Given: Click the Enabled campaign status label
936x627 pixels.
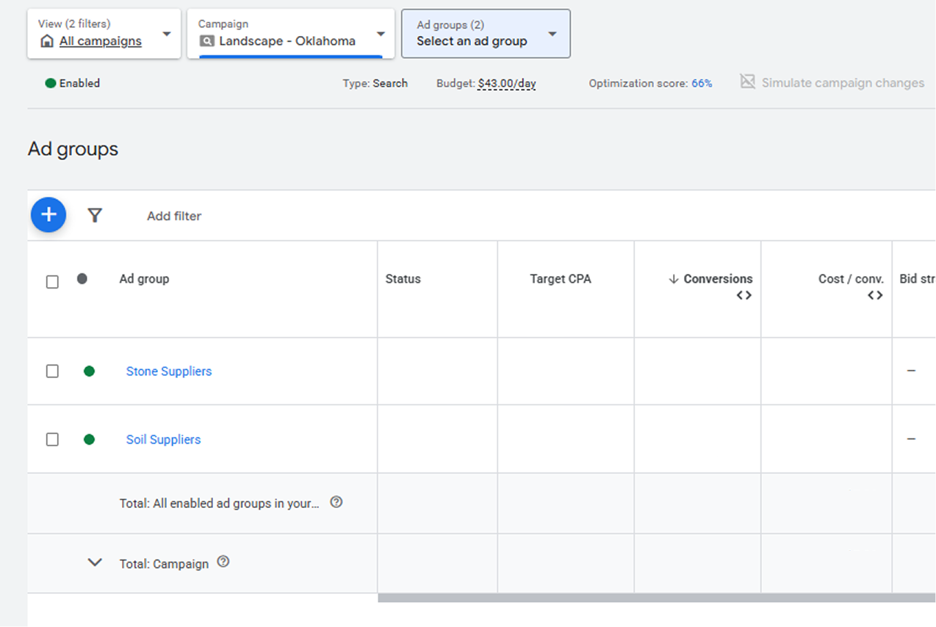Looking at the screenshot, I should pos(79,84).
